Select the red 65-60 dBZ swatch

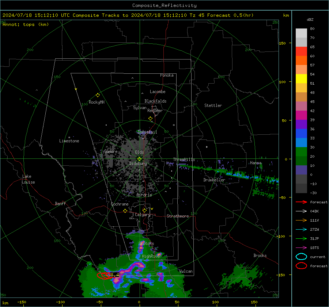coord(301,51)
